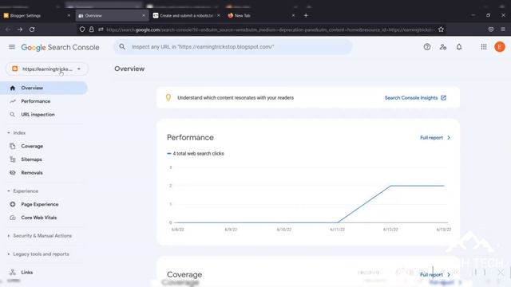Click the Google Search Console logo
The width and height of the screenshot is (511, 287).
pos(61,47)
